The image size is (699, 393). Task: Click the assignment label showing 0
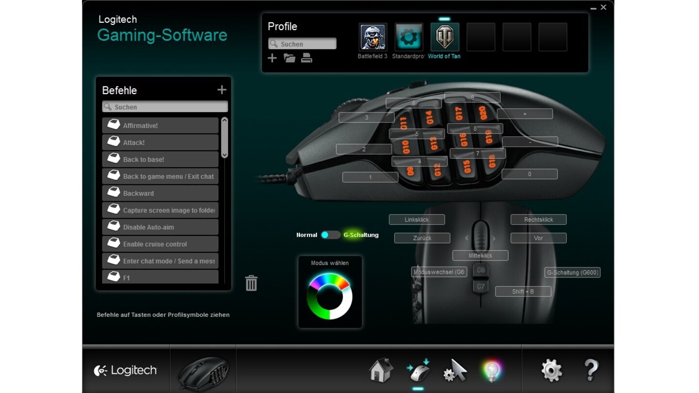[x=530, y=174]
